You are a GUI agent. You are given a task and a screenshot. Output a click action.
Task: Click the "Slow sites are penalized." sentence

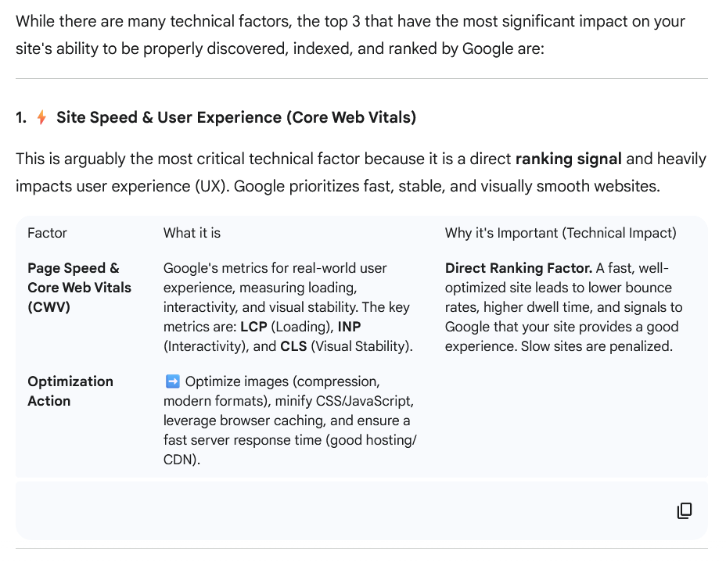click(x=596, y=346)
